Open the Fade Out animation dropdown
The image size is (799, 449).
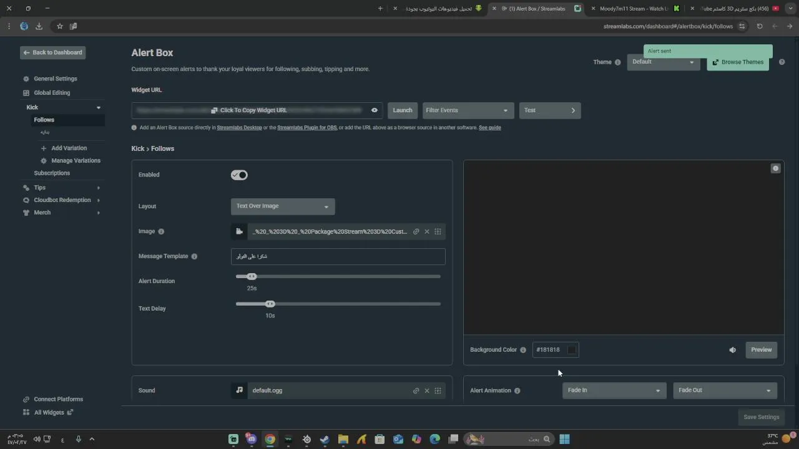pos(725,390)
